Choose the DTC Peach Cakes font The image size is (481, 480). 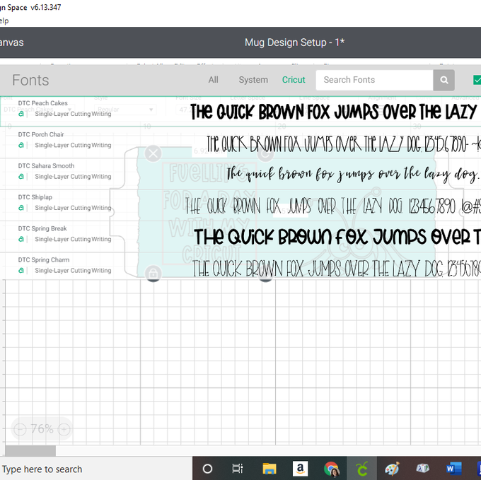click(x=240, y=111)
